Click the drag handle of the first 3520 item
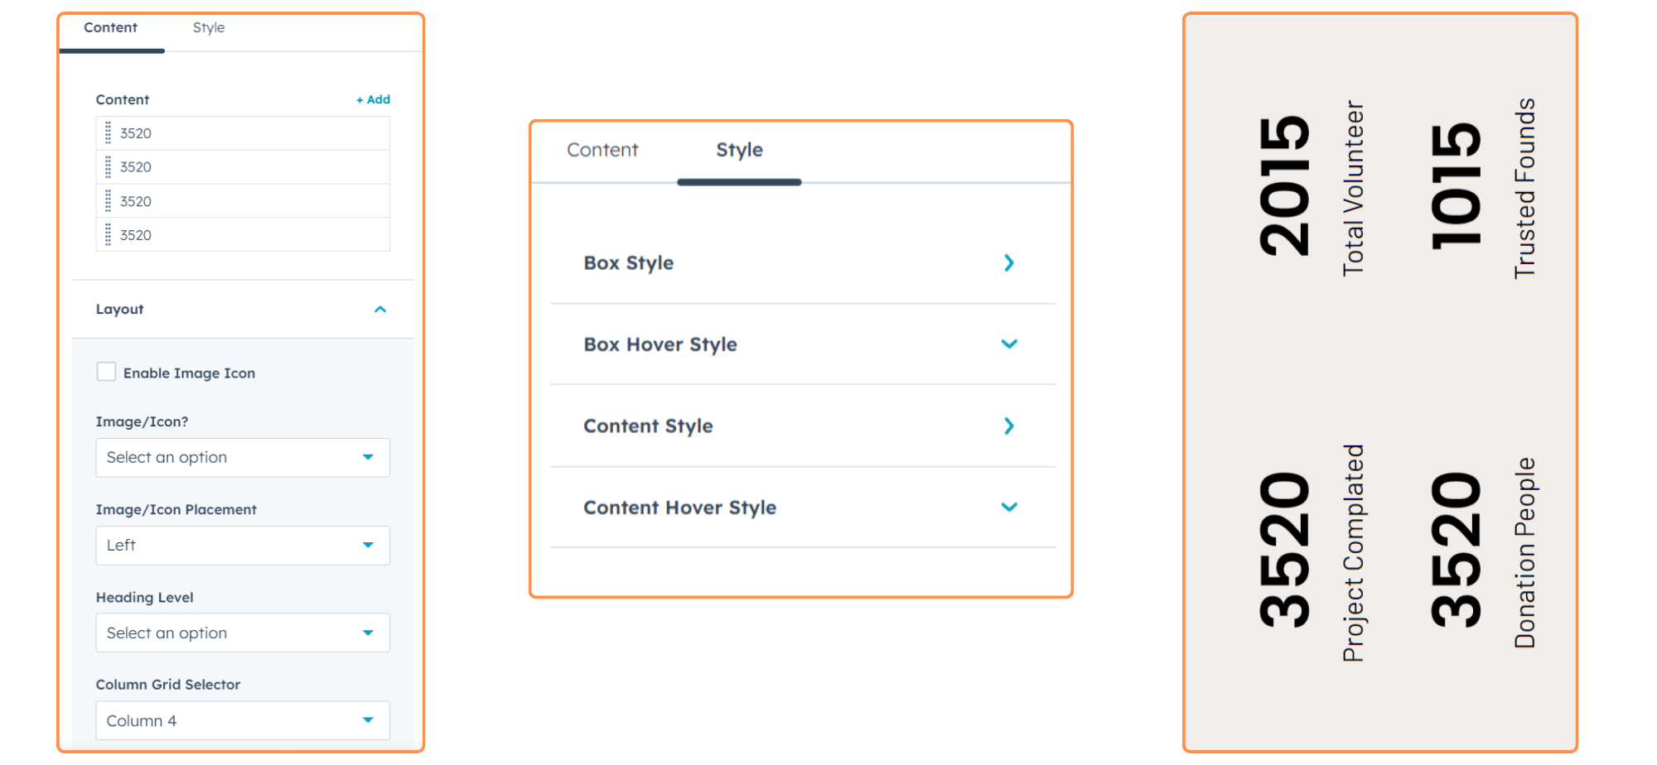The height and width of the screenshot is (765, 1657). [108, 133]
